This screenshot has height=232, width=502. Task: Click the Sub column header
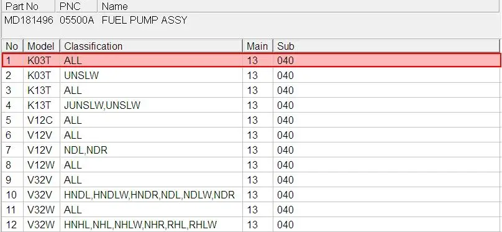coord(386,46)
